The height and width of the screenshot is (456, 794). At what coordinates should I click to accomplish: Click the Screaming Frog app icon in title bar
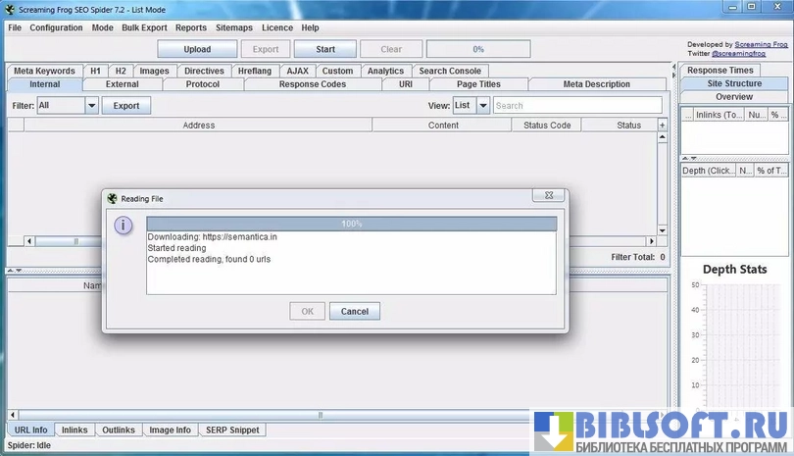8,8
